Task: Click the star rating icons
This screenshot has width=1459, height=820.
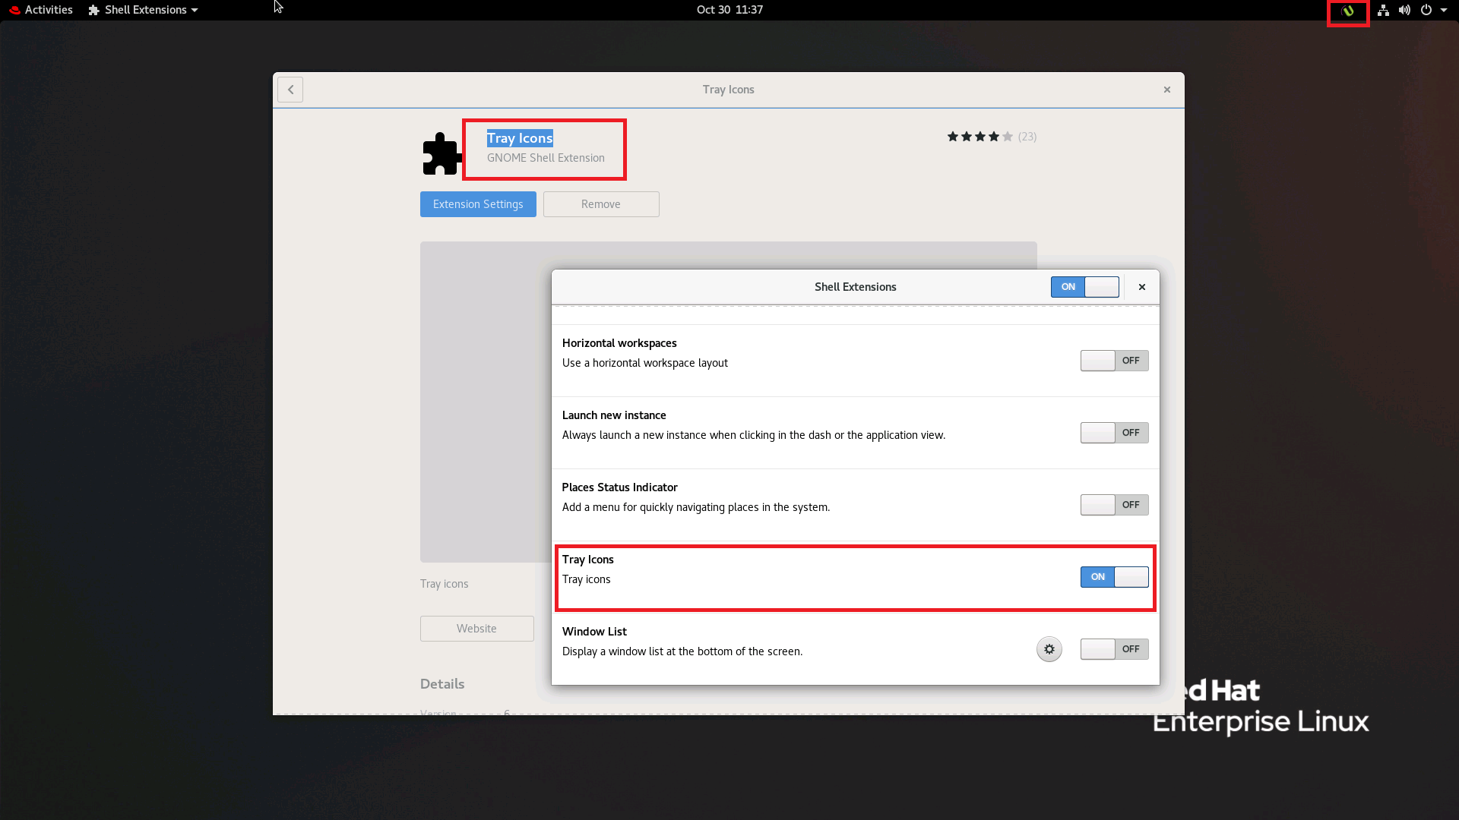Action: pos(980,137)
